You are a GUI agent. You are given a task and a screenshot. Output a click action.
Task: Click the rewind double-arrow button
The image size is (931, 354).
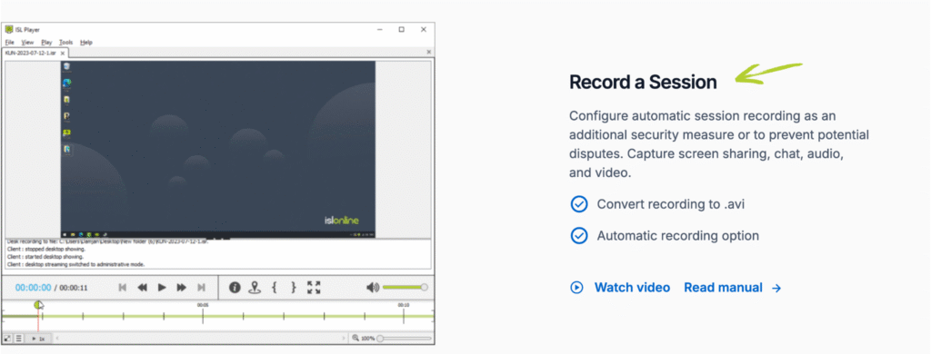[x=142, y=288]
